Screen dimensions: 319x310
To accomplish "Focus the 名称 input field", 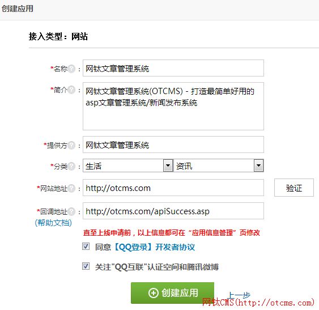I will 173,68.
